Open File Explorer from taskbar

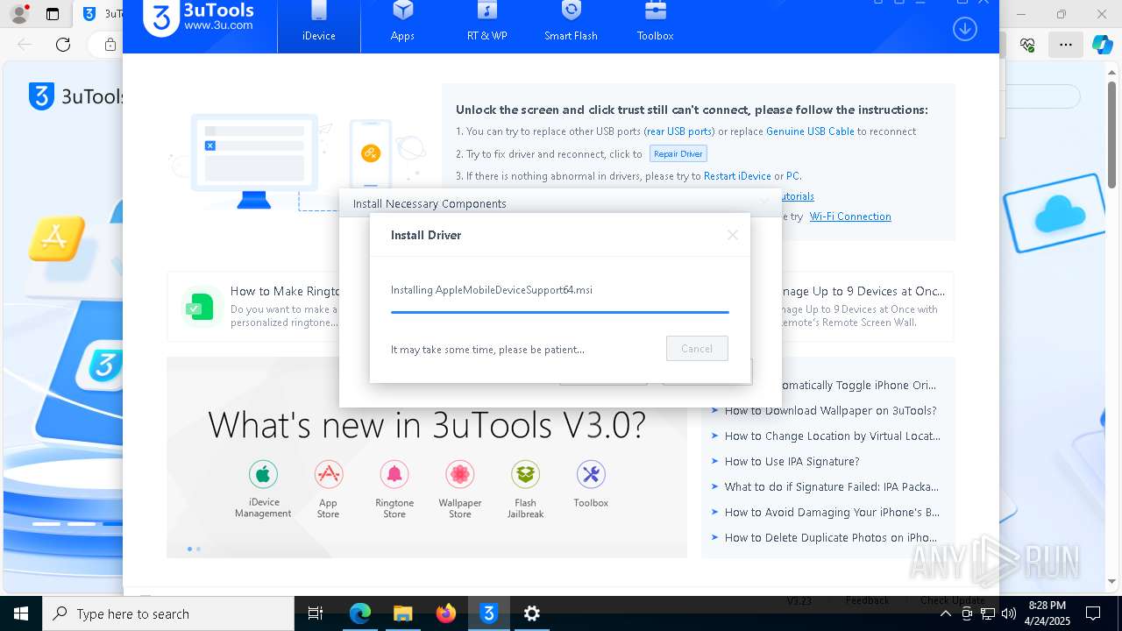pos(403,613)
